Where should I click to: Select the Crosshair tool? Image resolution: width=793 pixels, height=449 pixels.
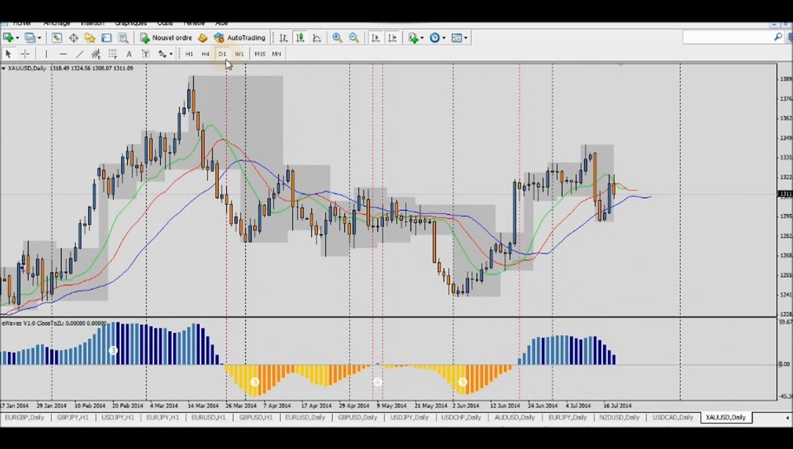pyautogui.click(x=25, y=54)
